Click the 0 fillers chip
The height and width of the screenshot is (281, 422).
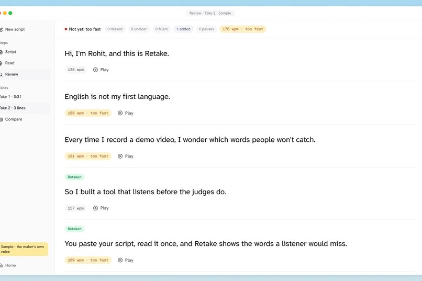tap(161, 29)
